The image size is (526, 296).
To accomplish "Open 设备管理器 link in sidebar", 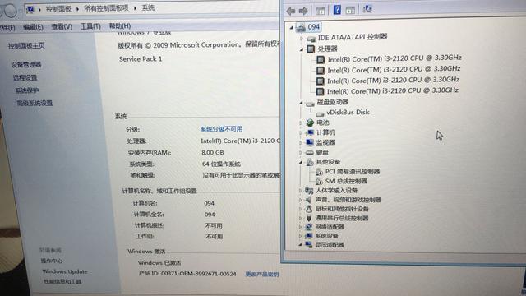I will 26,64.
